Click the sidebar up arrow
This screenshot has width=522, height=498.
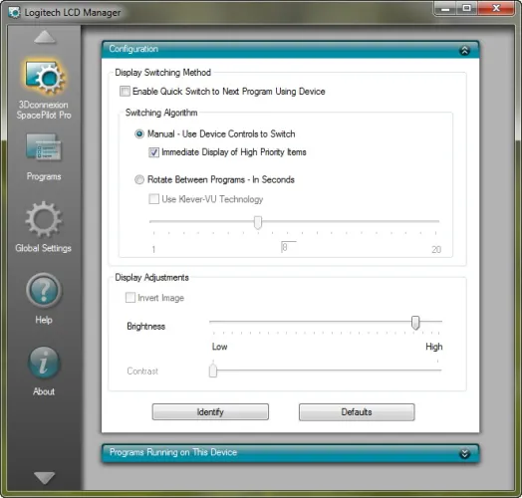click(45, 37)
